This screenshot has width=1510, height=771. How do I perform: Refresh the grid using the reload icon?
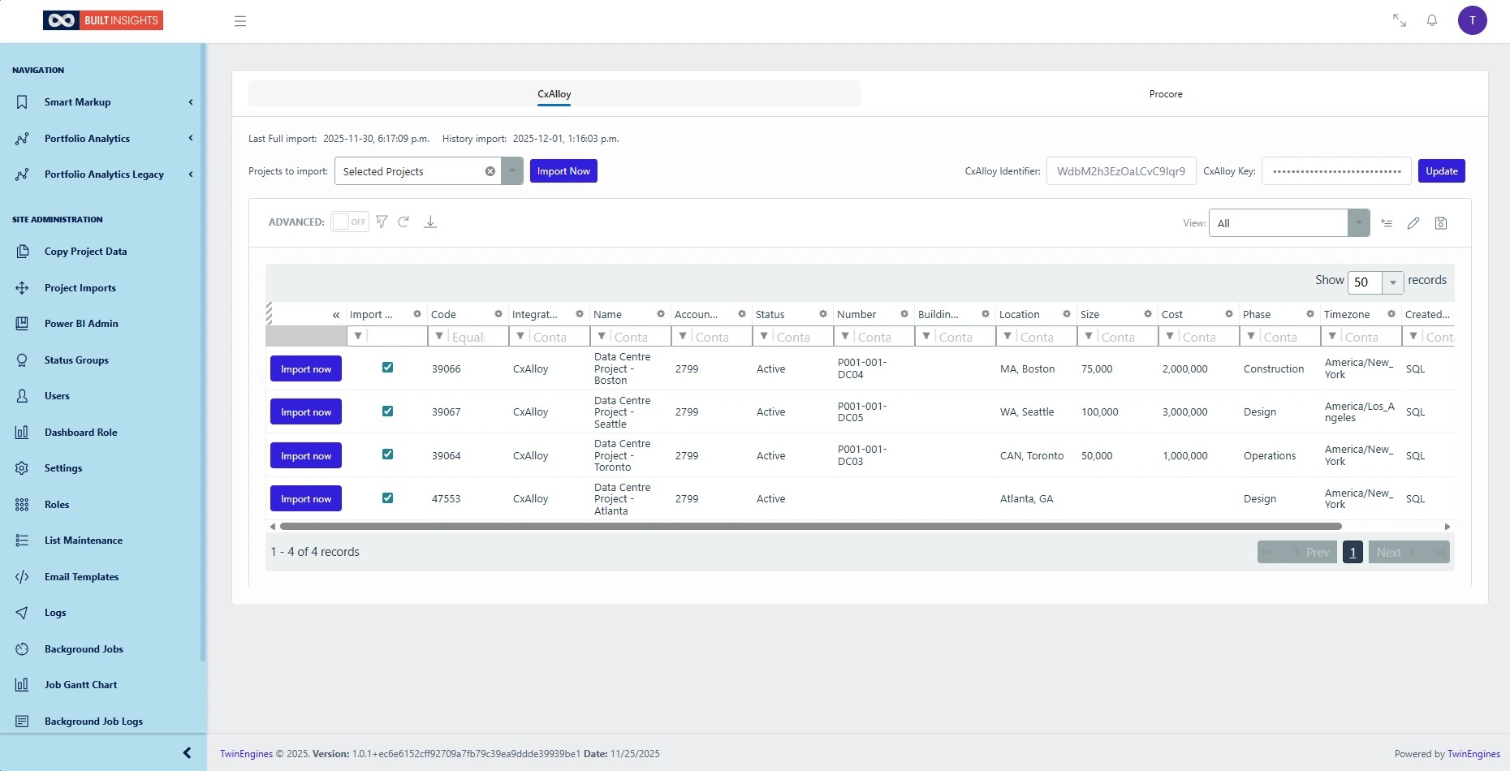pos(403,222)
